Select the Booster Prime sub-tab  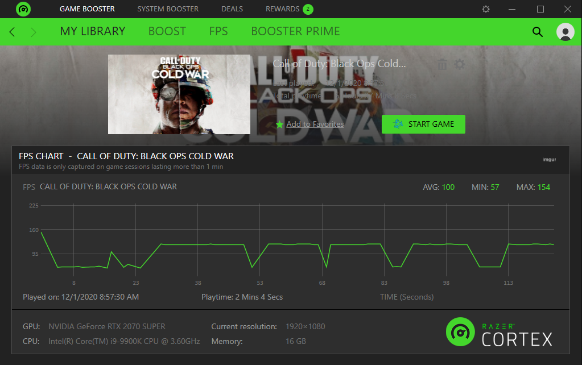pyautogui.click(x=295, y=31)
